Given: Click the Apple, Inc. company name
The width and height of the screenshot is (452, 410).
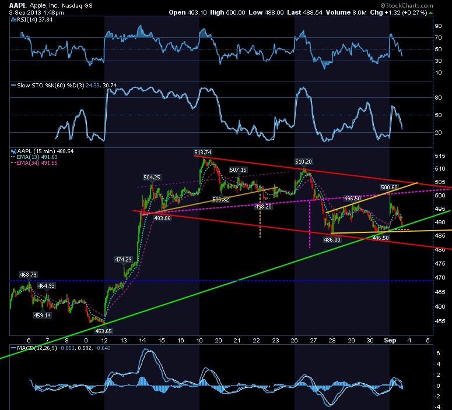Looking at the screenshot, I should coord(44,5).
